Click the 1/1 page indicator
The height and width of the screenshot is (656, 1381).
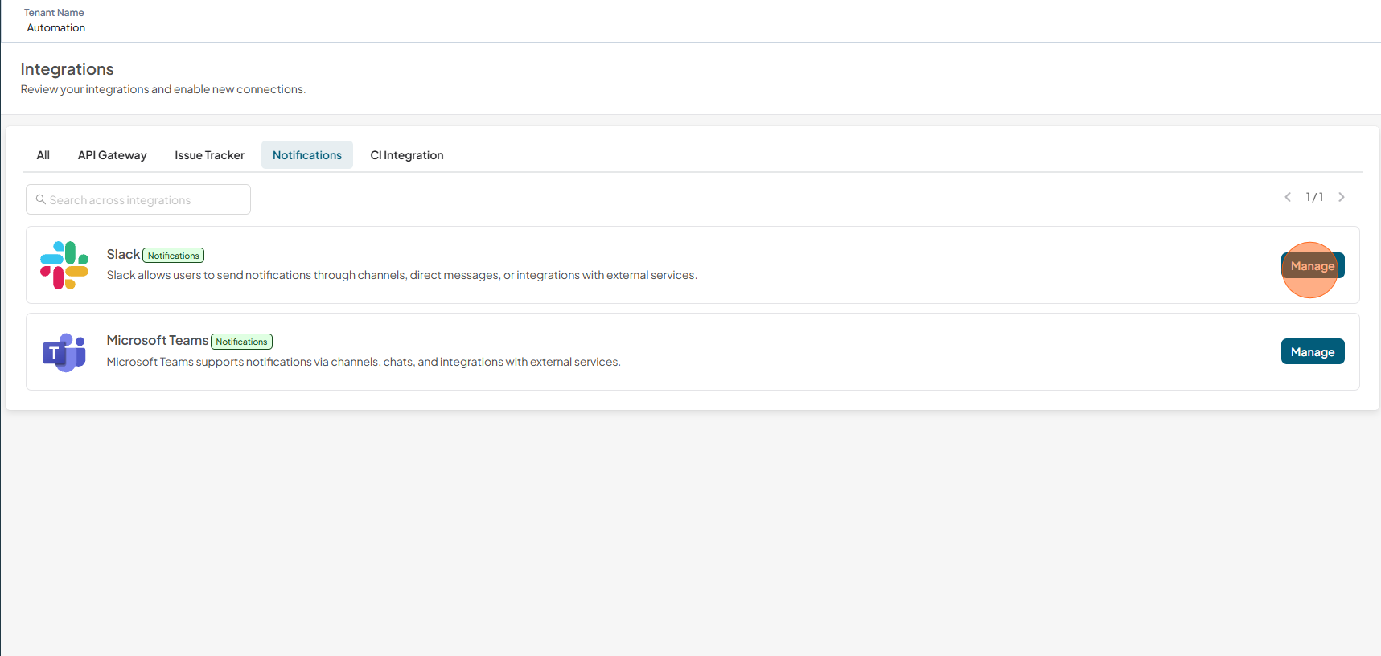click(1314, 197)
